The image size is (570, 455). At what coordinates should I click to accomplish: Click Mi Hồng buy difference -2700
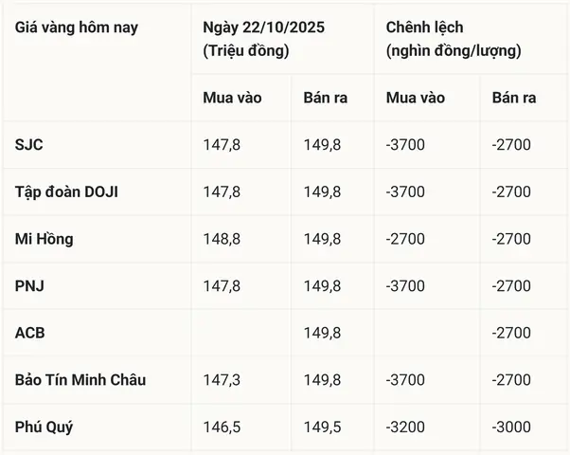coord(405,239)
